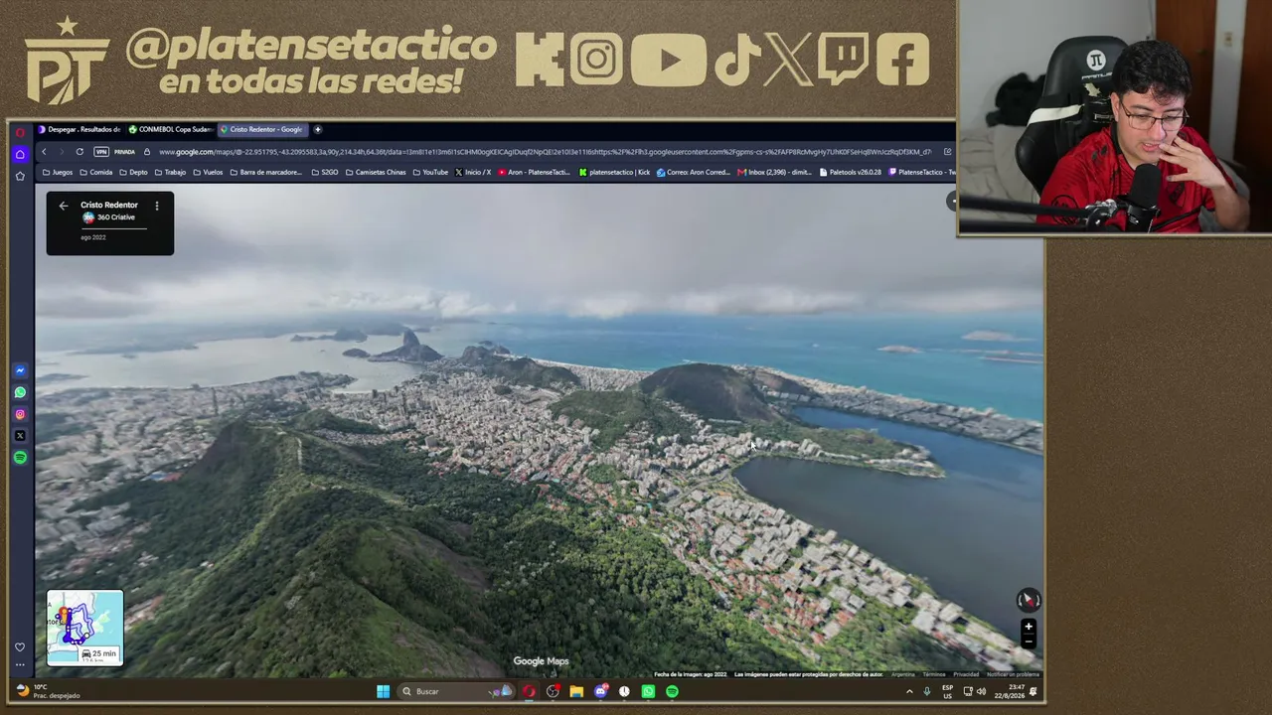Switch the ESP US keyboard language
The width and height of the screenshot is (1272, 715).
click(x=947, y=691)
